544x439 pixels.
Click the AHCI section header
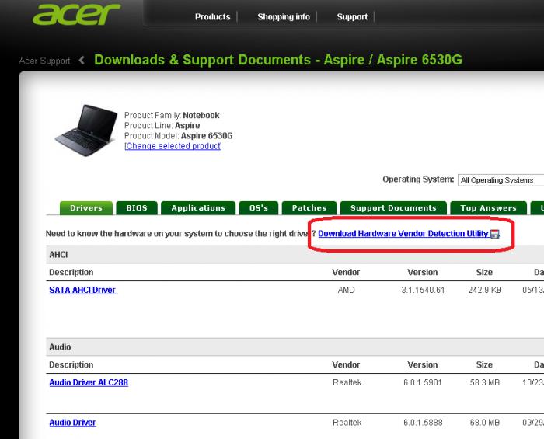[x=295, y=255]
